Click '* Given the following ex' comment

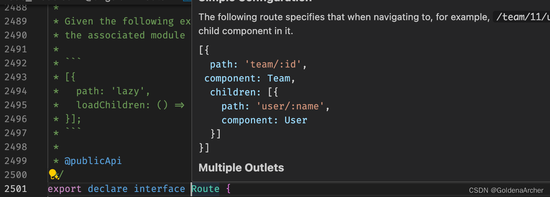tap(122, 21)
